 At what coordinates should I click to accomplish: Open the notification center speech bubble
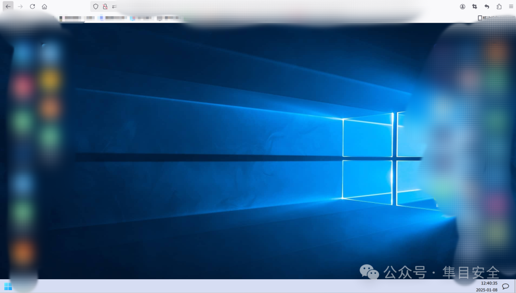point(506,286)
